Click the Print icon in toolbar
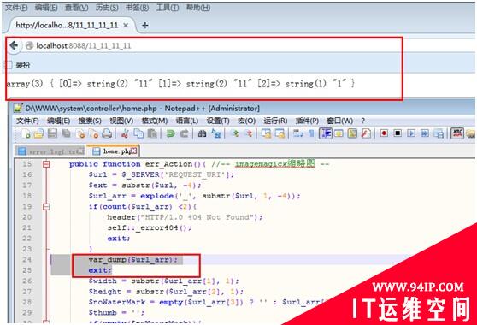This screenshot has width=477, height=325. [107, 133]
